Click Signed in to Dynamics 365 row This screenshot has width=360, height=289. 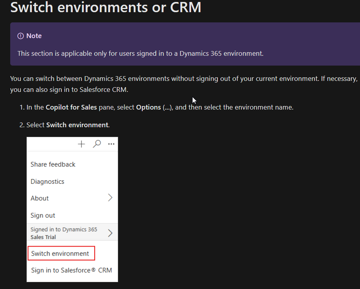(72, 232)
